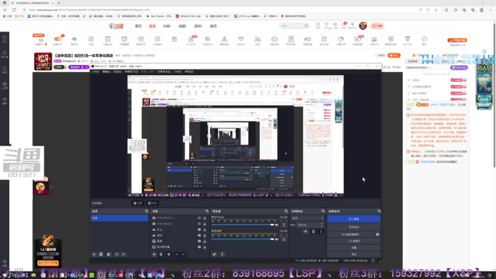Open the diamond icon in streamer toolbar
Viewport: 496px width, 279px height.
coord(241,39)
